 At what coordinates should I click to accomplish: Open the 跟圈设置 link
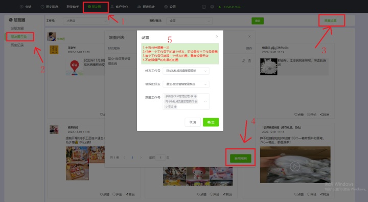click(331, 20)
